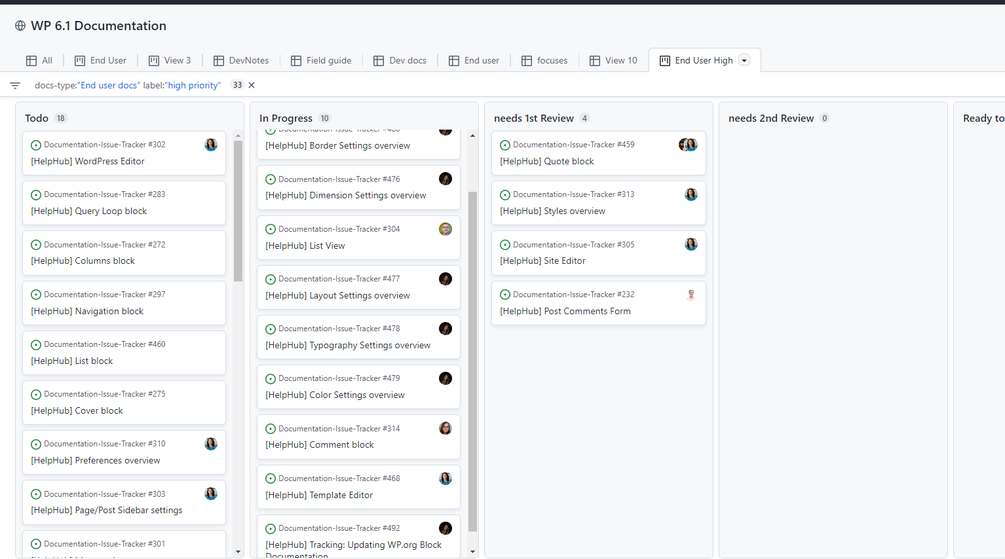This screenshot has height=559, width=1005.
Task: Click assignee avatar on Post Comments Form card
Action: (691, 295)
